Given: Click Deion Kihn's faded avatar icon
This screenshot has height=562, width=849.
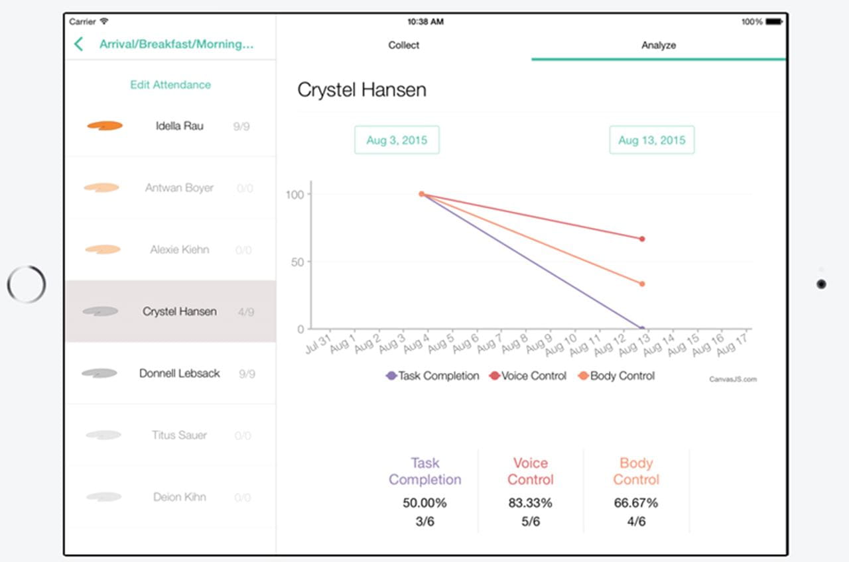Looking at the screenshot, I should click(103, 496).
